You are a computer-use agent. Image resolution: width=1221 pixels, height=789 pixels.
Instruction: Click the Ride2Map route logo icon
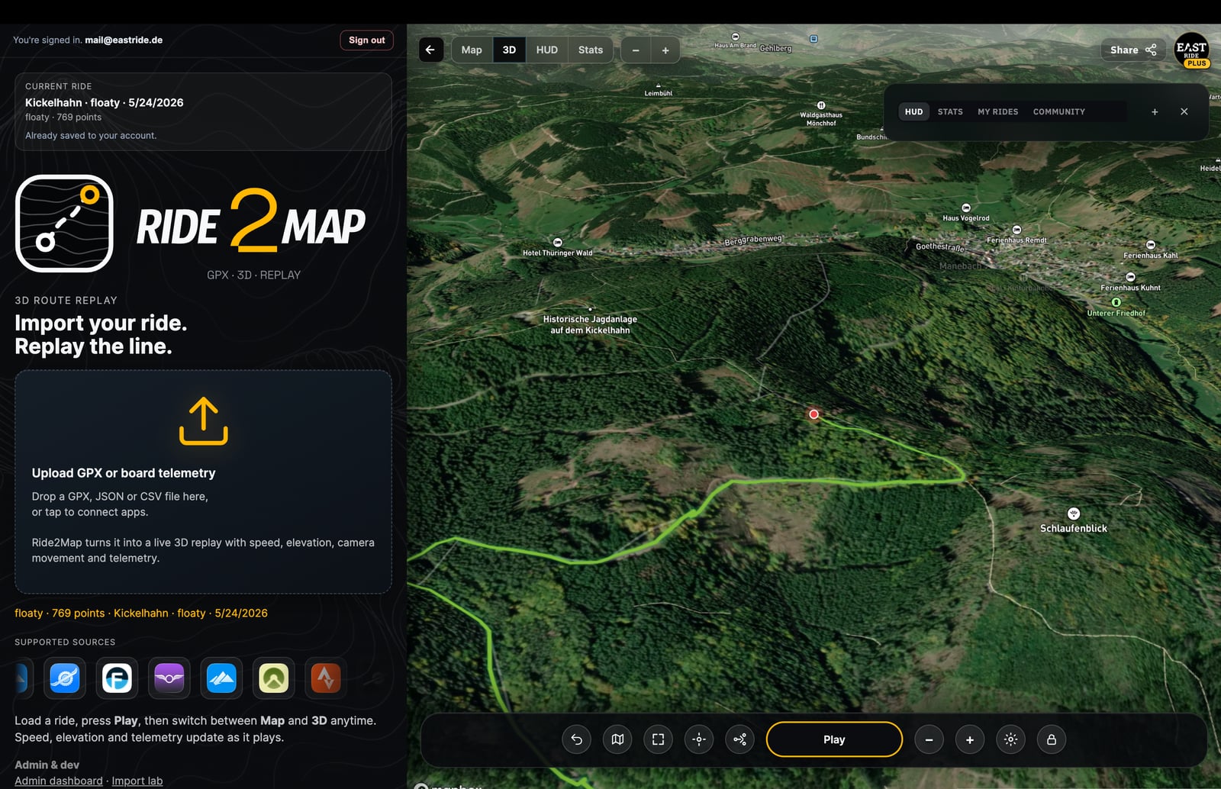click(x=64, y=224)
